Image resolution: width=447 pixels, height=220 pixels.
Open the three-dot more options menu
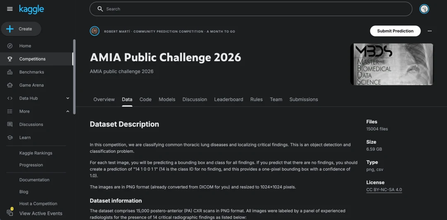[430, 31]
